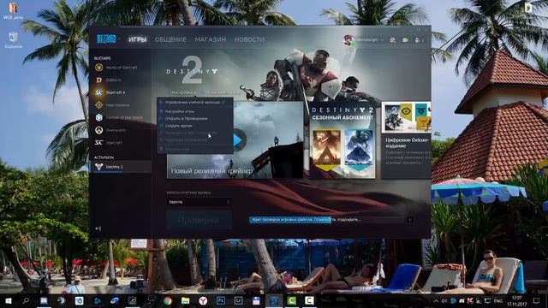Viewport: 548px width, 308px height.
Task: Open the Настройки dropdown under Destiny logo
Action: click(x=183, y=92)
